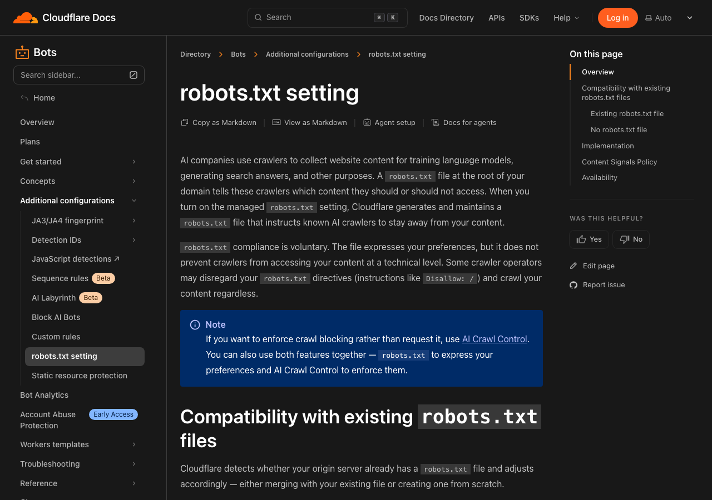Click the Edit page pencil icon
Viewport: 712px width, 500px height.
point(573,266)
